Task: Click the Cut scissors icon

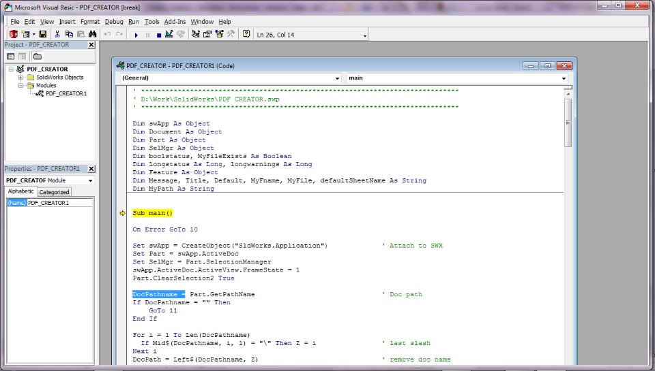Action: (57, 34)
